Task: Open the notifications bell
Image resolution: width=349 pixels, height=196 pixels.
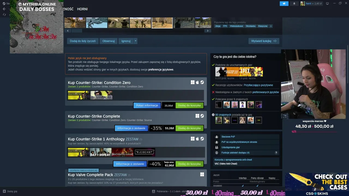Action: pyautogui.click(x=294, y=4)
